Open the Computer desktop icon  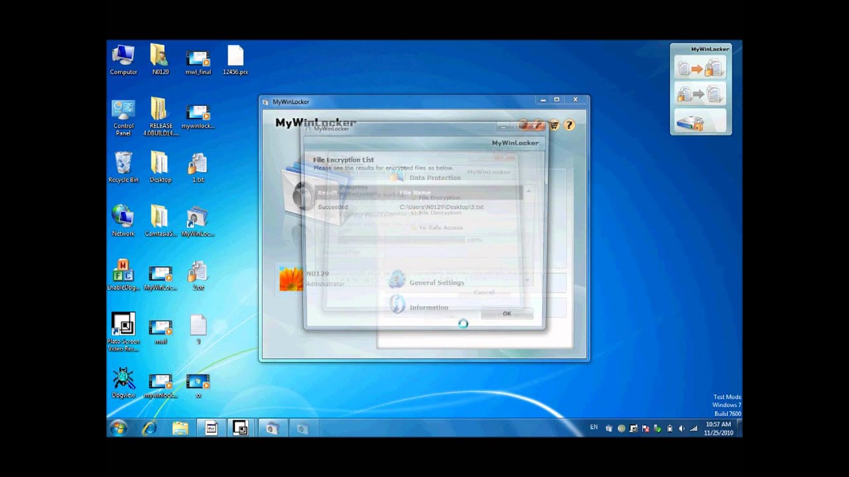pos(123,60)
